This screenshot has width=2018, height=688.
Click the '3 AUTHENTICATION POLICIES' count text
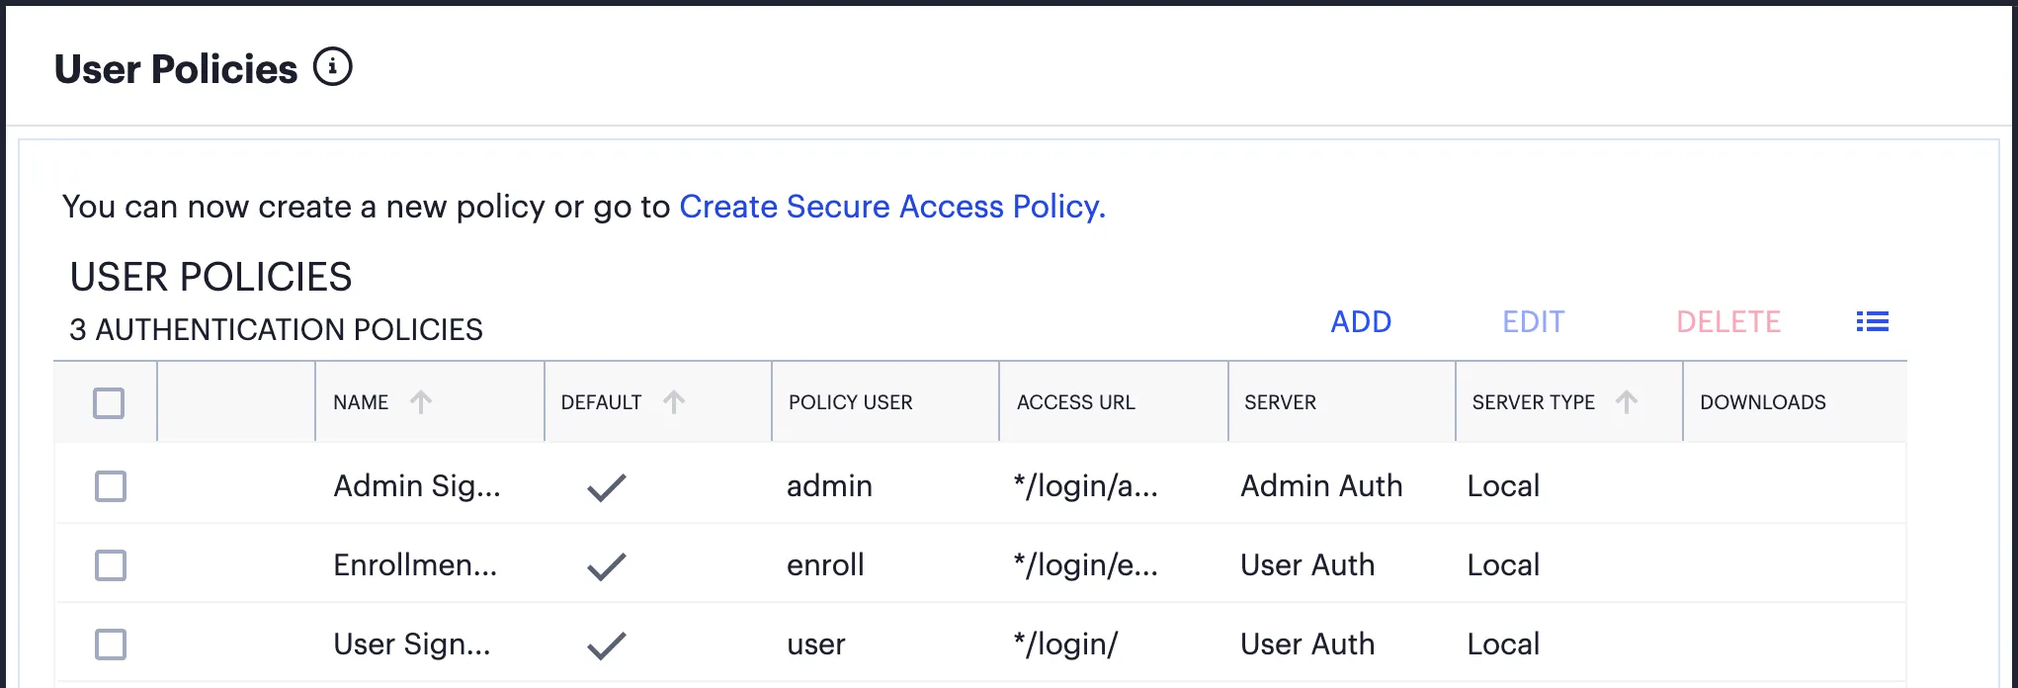276,329
